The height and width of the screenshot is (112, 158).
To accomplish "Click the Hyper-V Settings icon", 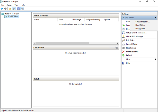I will coord(123,29).
